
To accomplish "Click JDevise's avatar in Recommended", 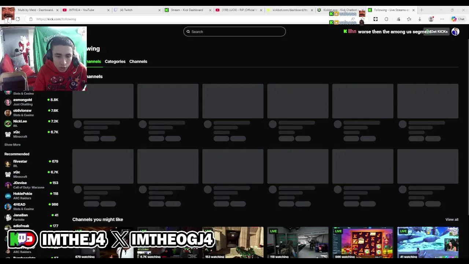I will [x=8, y=185].
